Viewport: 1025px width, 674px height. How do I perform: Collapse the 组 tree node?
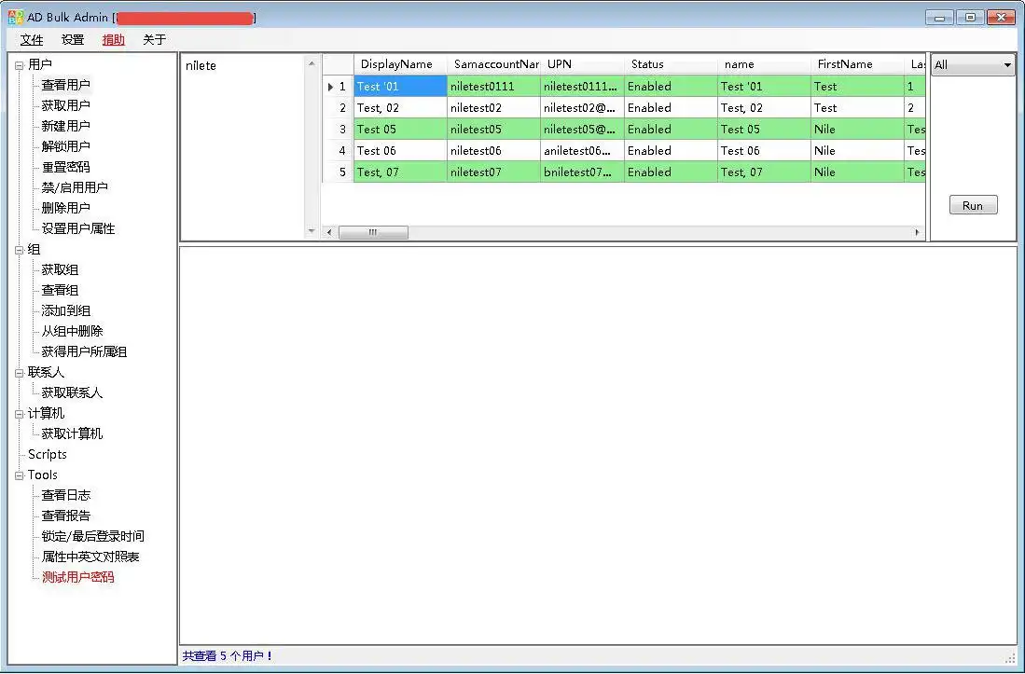19,250
